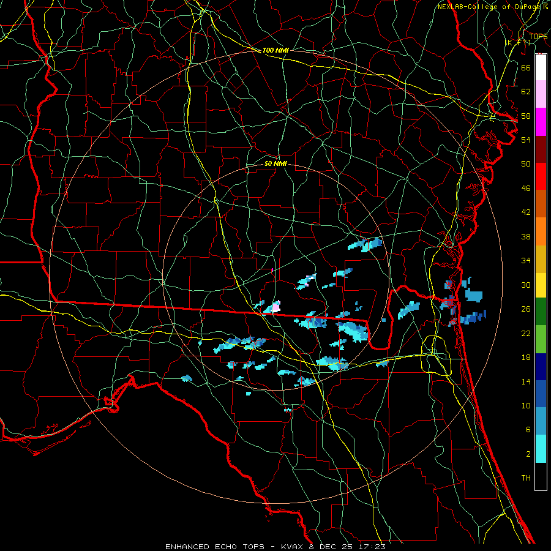
Task: Click the legend value '10'
Action: pos(526,405)
